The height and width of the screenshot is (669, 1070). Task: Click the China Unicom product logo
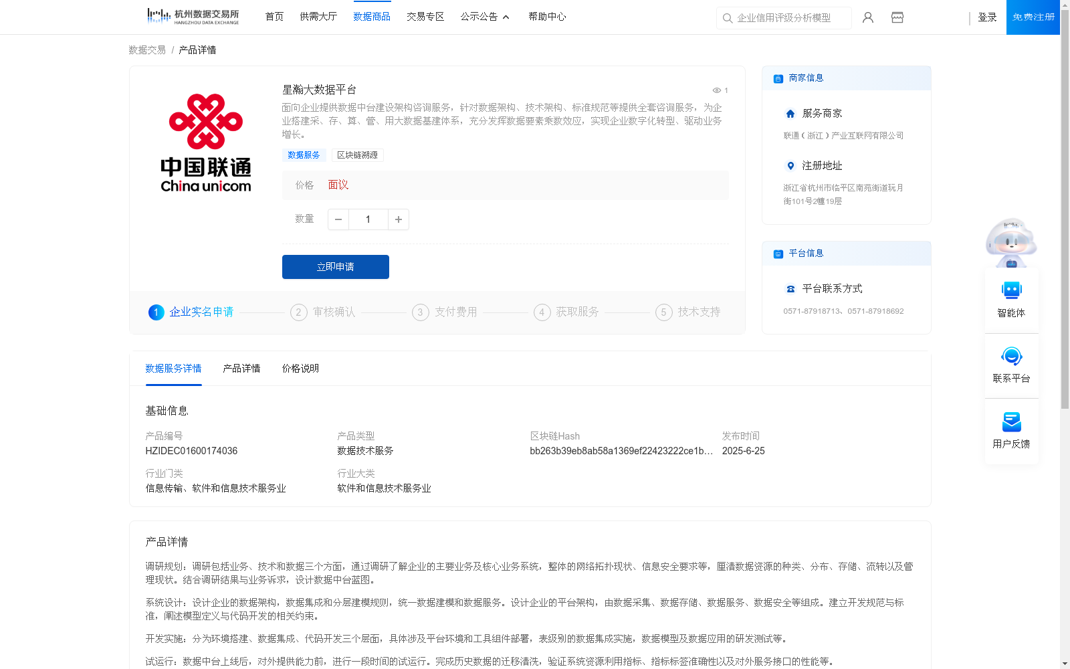(x=206, y=143)
